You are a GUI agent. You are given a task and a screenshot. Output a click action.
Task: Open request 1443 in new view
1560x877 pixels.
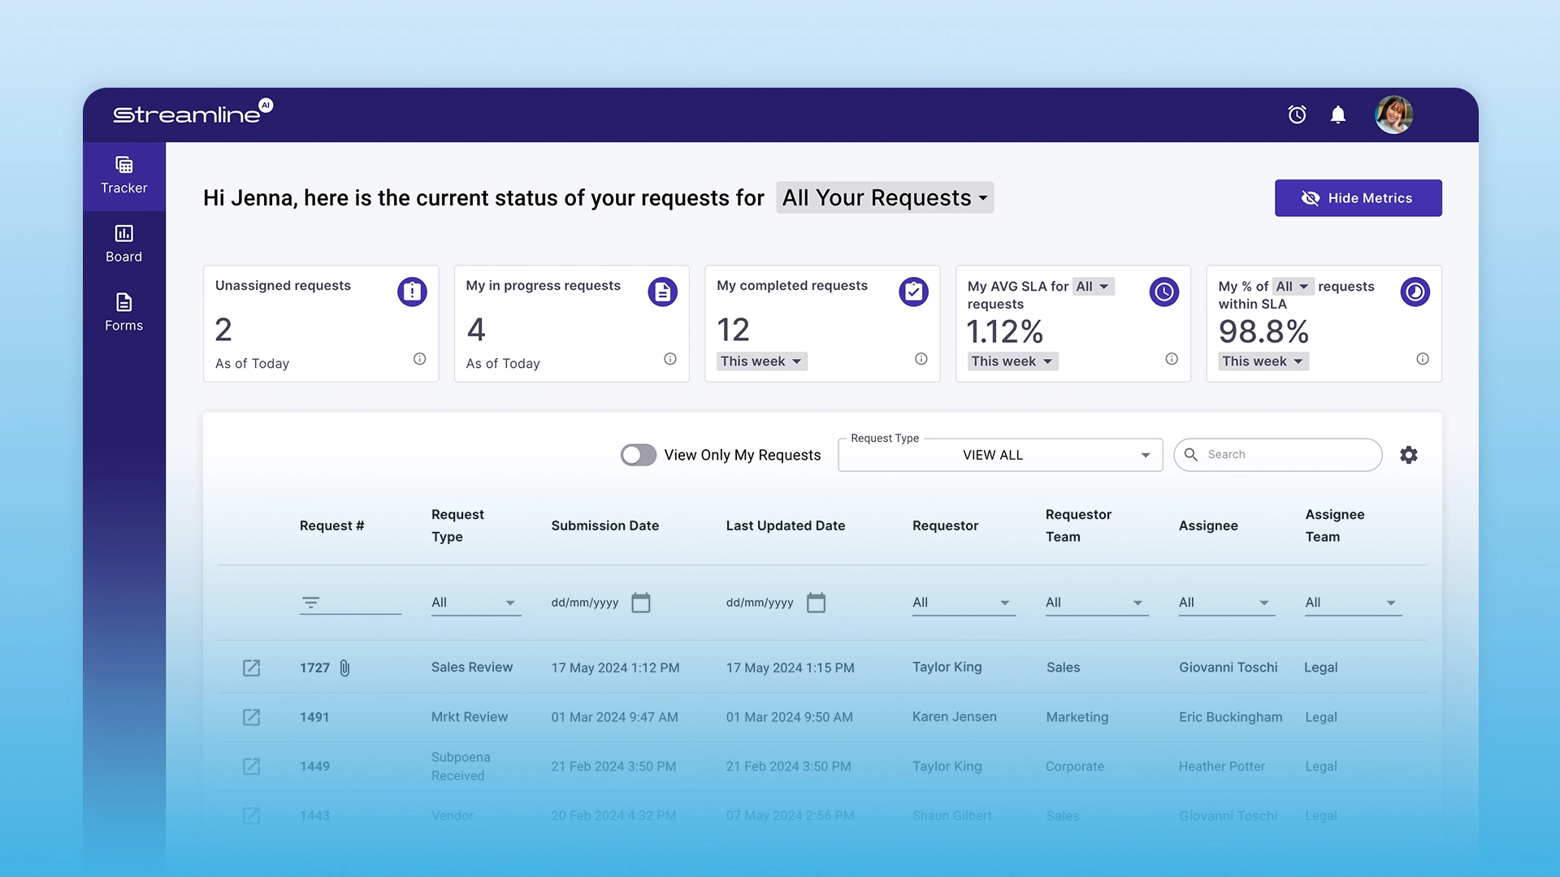[x=252, y=815]
